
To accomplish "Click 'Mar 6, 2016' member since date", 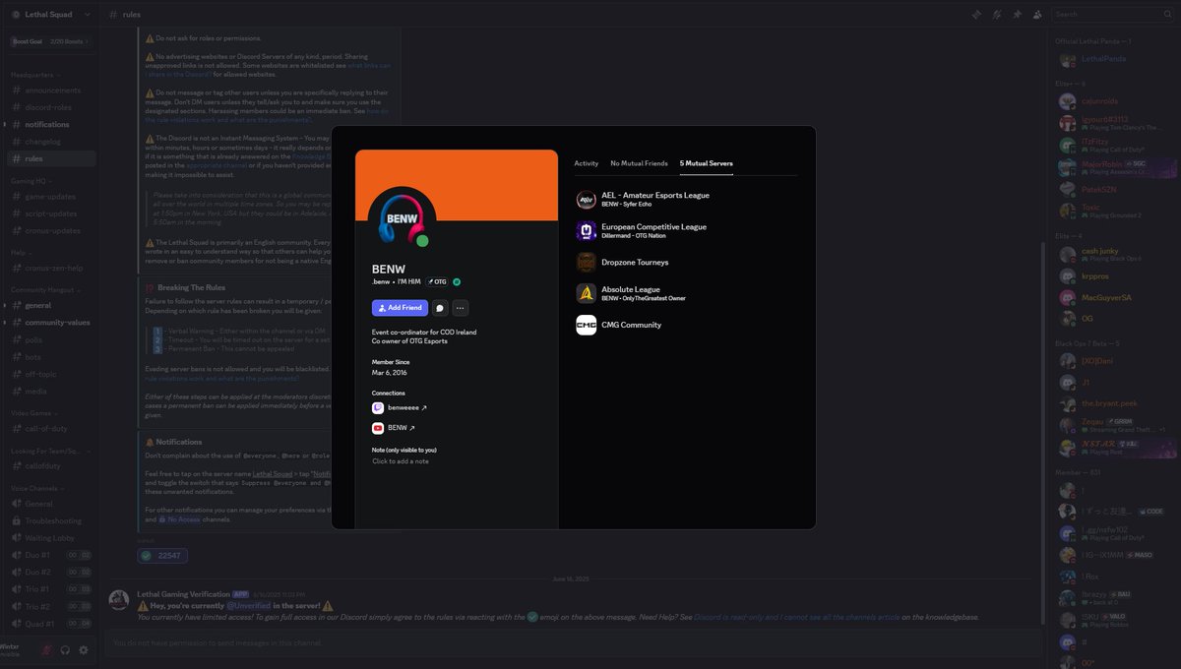I will coord(391,373).
